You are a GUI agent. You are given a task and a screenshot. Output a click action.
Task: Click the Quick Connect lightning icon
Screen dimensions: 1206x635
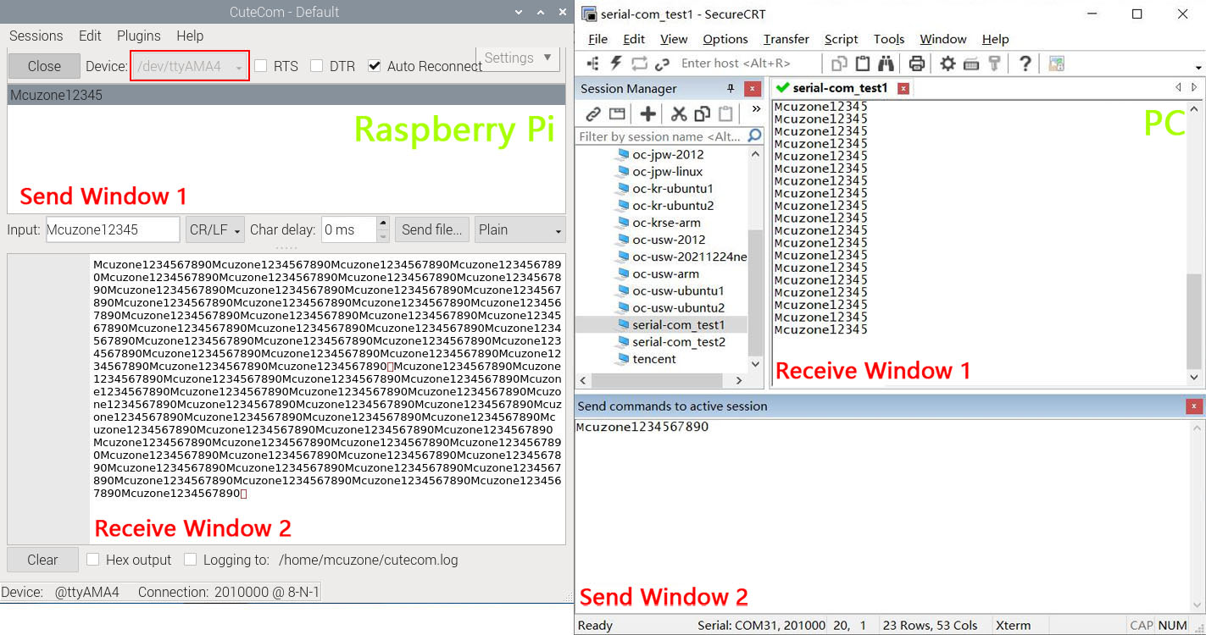coord(616,63)
